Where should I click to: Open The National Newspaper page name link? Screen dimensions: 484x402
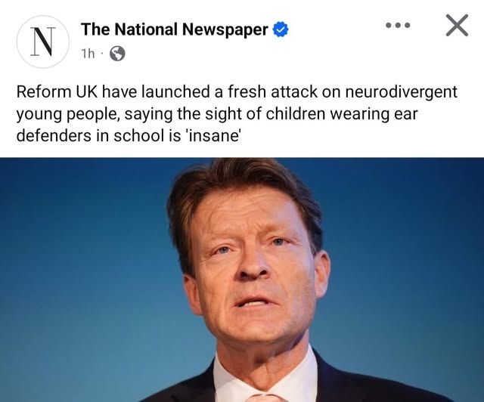[x=175, y=29]
